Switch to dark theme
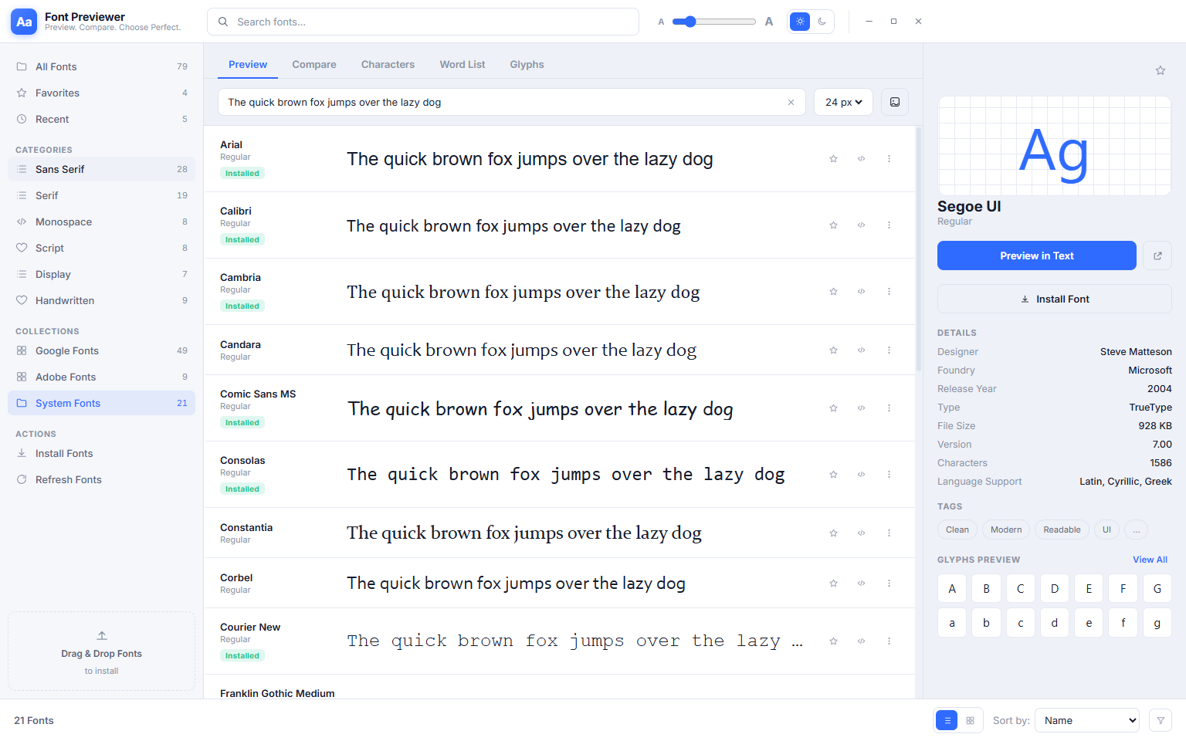This screenshot has height=741, width=1186. pyautogui.click(x=822, y=22)
